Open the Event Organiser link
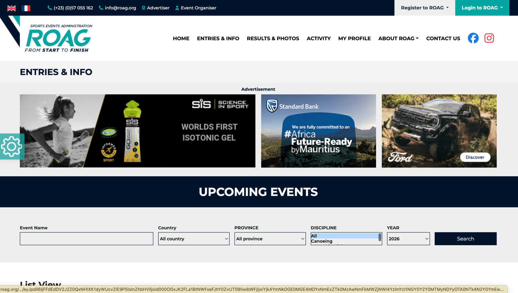Viewport: 518px width, 293px height. pos(196,8)
